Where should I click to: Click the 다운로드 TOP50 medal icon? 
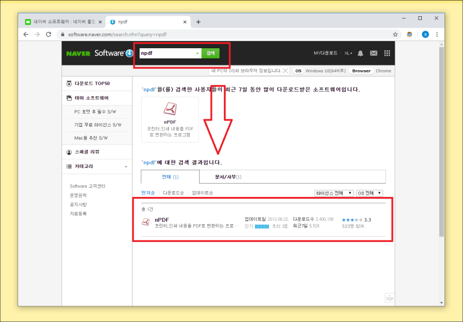69,83
